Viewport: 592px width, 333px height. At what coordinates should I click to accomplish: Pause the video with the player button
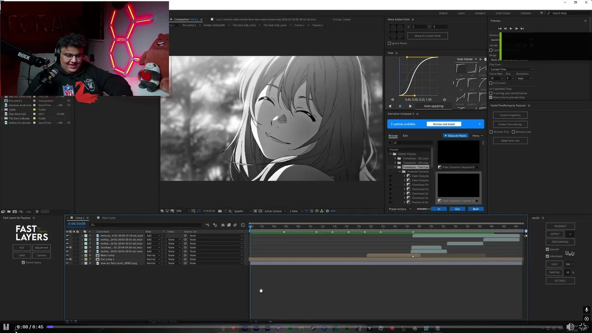6,327
